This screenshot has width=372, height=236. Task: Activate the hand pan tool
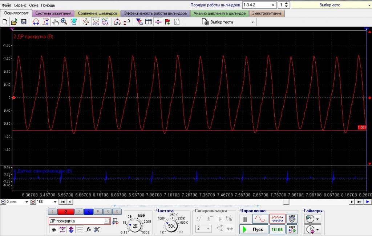pos(55,22)
